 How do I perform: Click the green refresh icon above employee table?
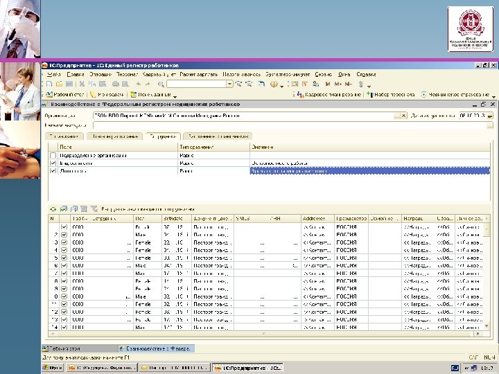coord(52,208)
